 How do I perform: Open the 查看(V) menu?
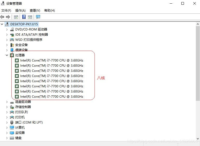click(x=35, y=10)
